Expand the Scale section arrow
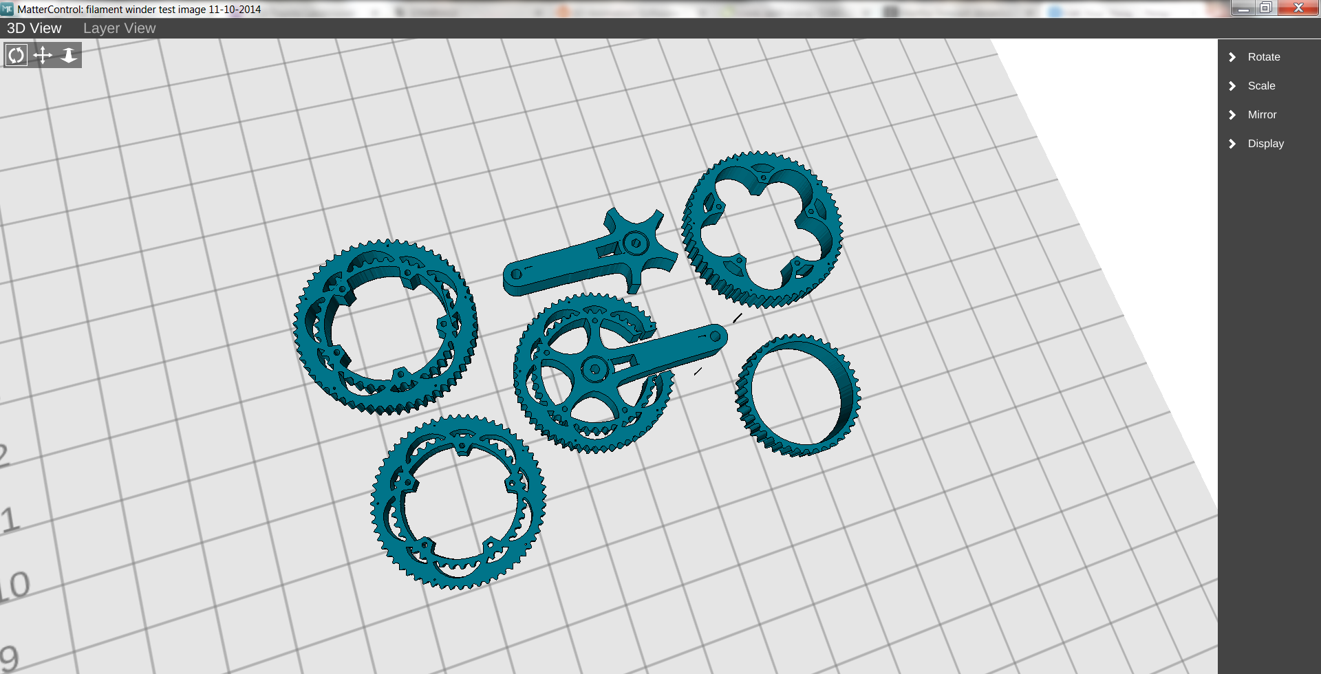The image size is (1321, 674). pos(1232,86)
